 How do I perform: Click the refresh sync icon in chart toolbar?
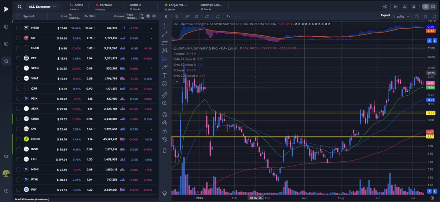pos(217,16)
